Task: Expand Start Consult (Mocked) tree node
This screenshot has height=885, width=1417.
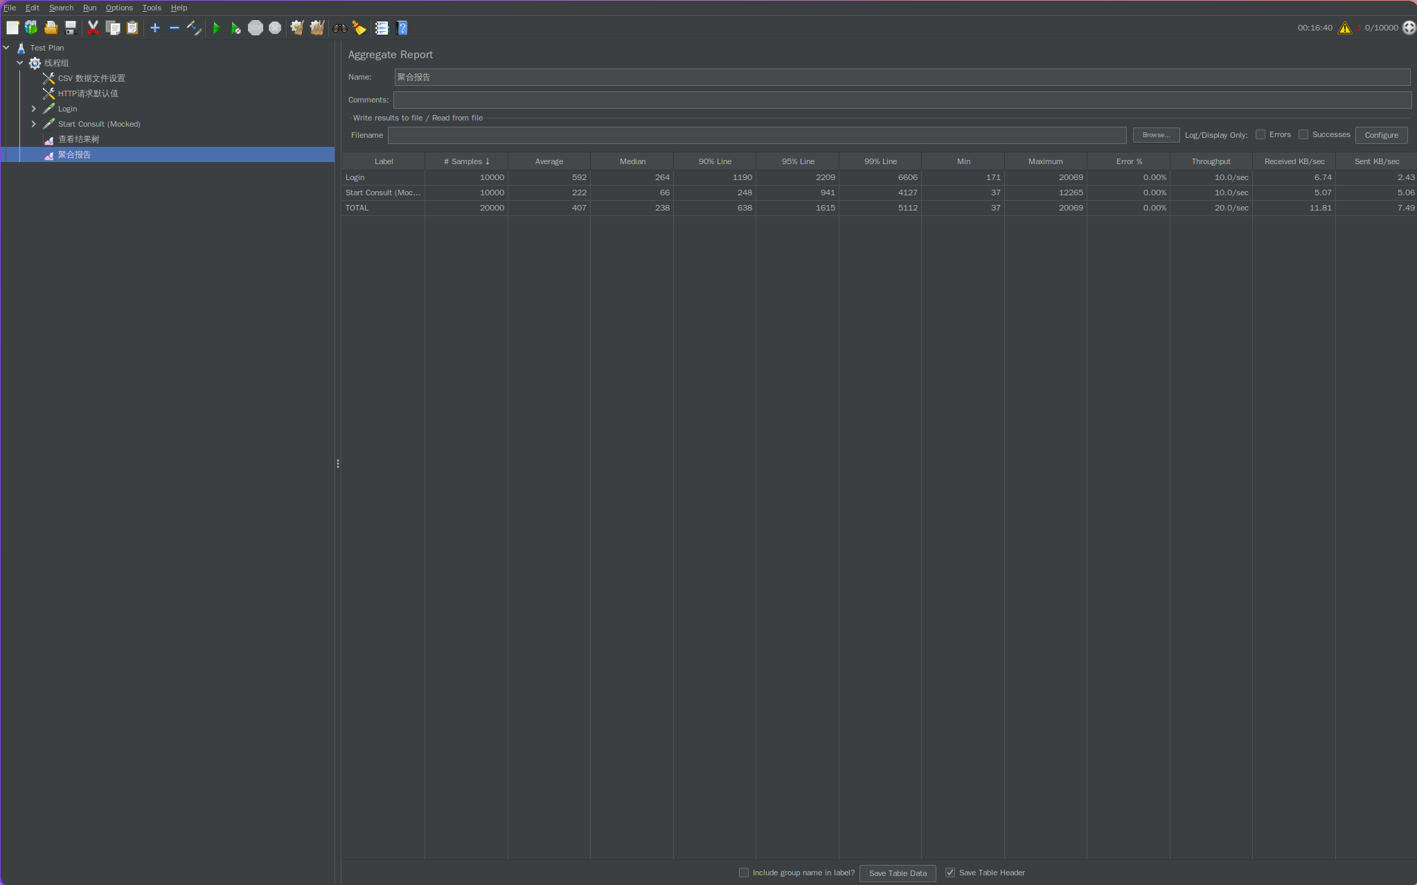Action: tap(33, 124)
